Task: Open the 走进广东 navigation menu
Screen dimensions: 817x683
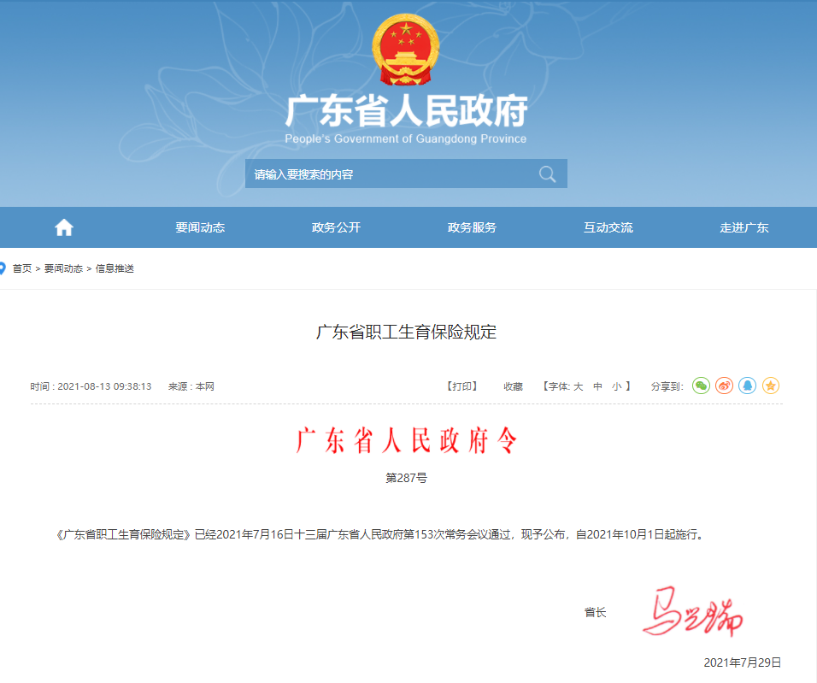Action: click(x=744, y=227)
